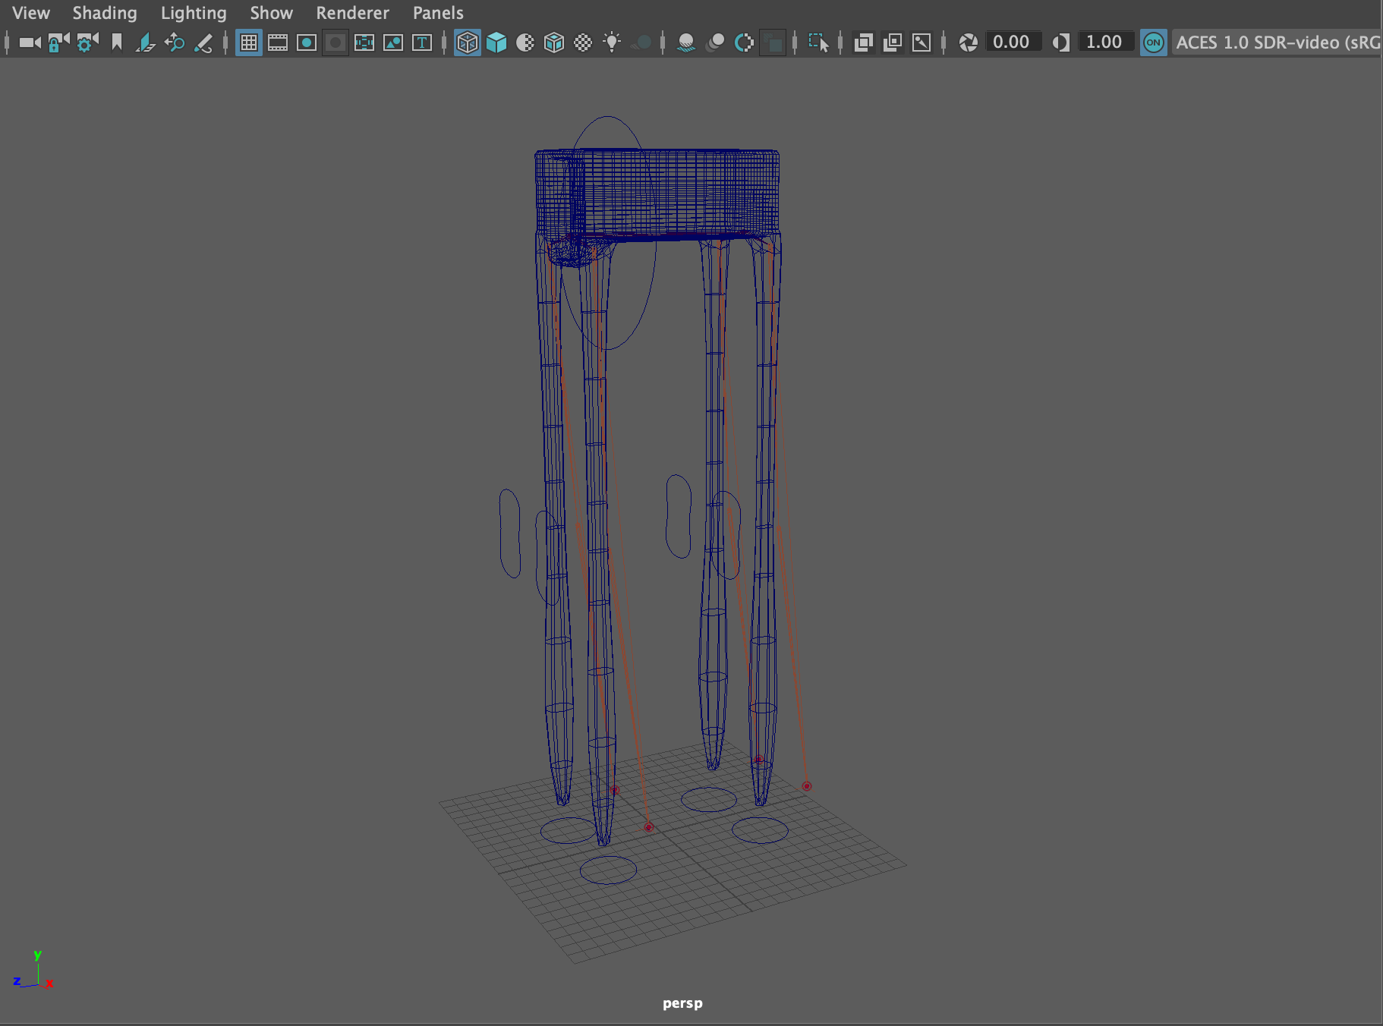Click the Lock Camera icon
The image size is (1383, 1026).
pyautogui.click(x=58, y=42)
